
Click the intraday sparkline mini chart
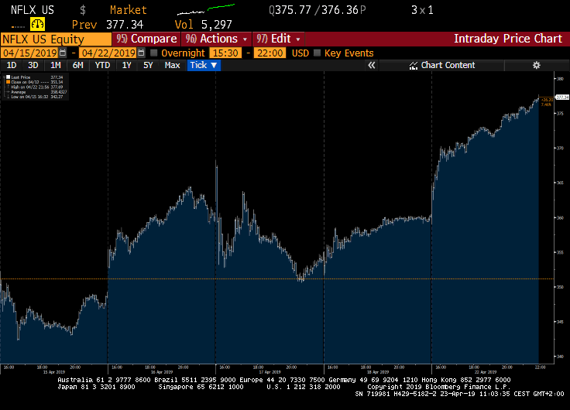pyautogui.click(x=206, y=9)
